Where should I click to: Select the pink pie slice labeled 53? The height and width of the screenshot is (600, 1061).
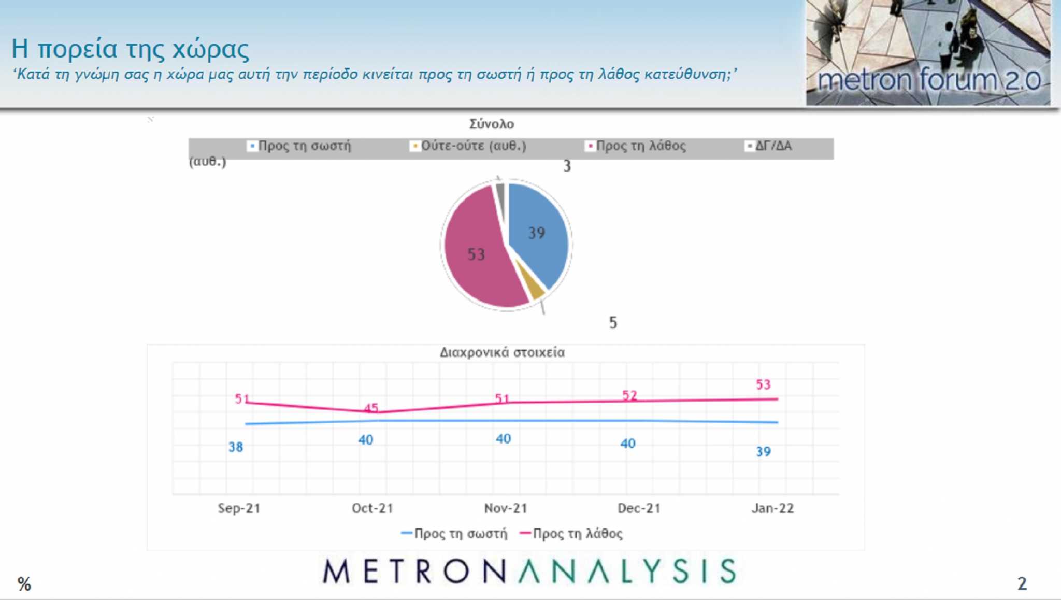pos(477,254)
